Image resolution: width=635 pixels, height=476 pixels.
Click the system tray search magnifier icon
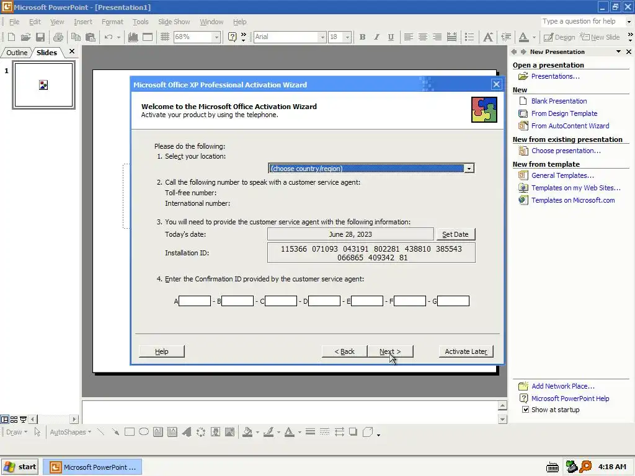[585, 467]
